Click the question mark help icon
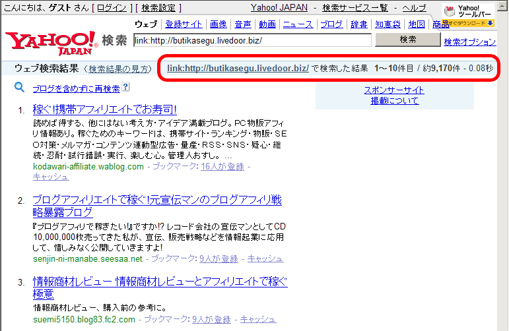This screenshot has width=509, height=331. pos(126,87)
